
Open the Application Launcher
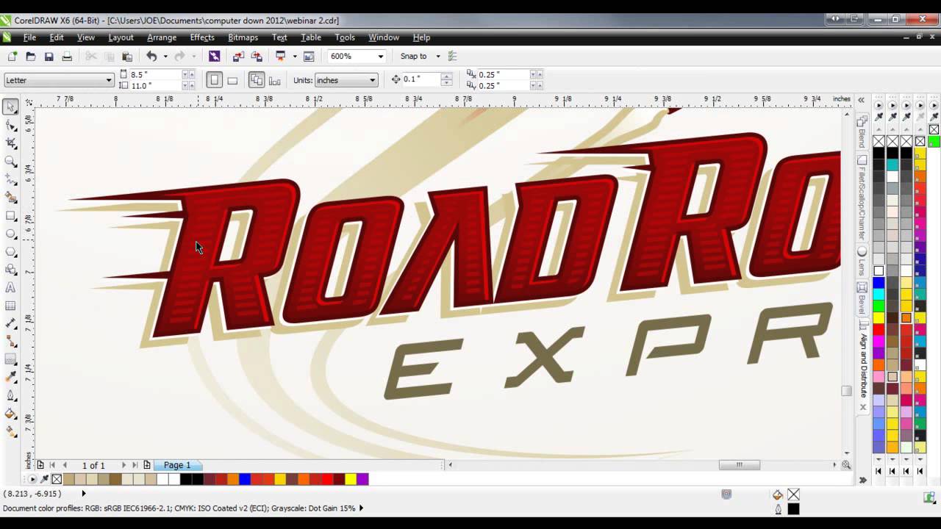click(x=280, y=56)
